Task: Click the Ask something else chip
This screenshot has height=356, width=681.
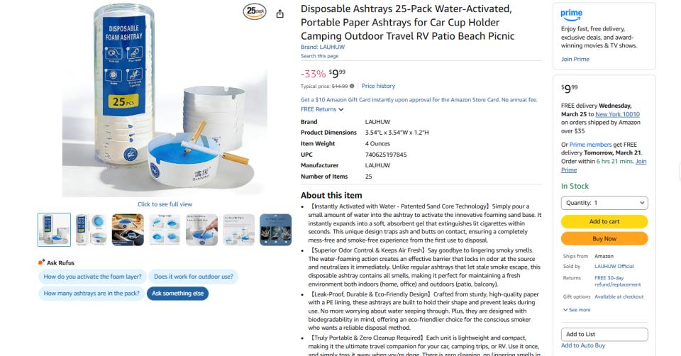Action: coord(177,294)
